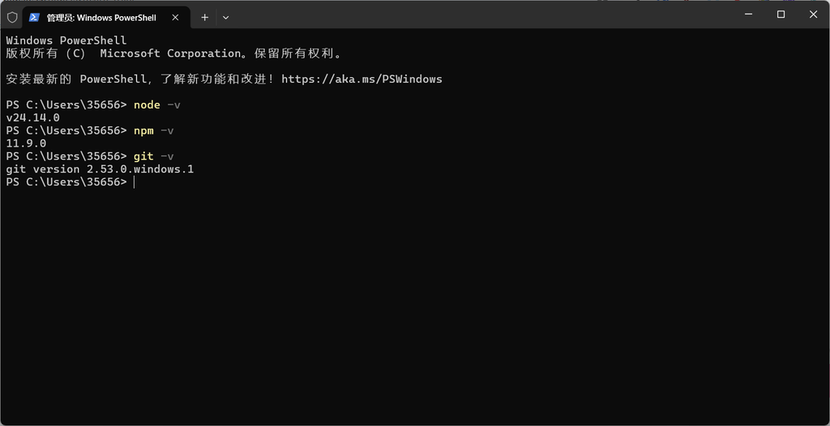Expand the new tab profile dropdown chevron
Image resolution: width=830 pixels, height=426 pixels.
pyautogui.click(x=225, y=17)
